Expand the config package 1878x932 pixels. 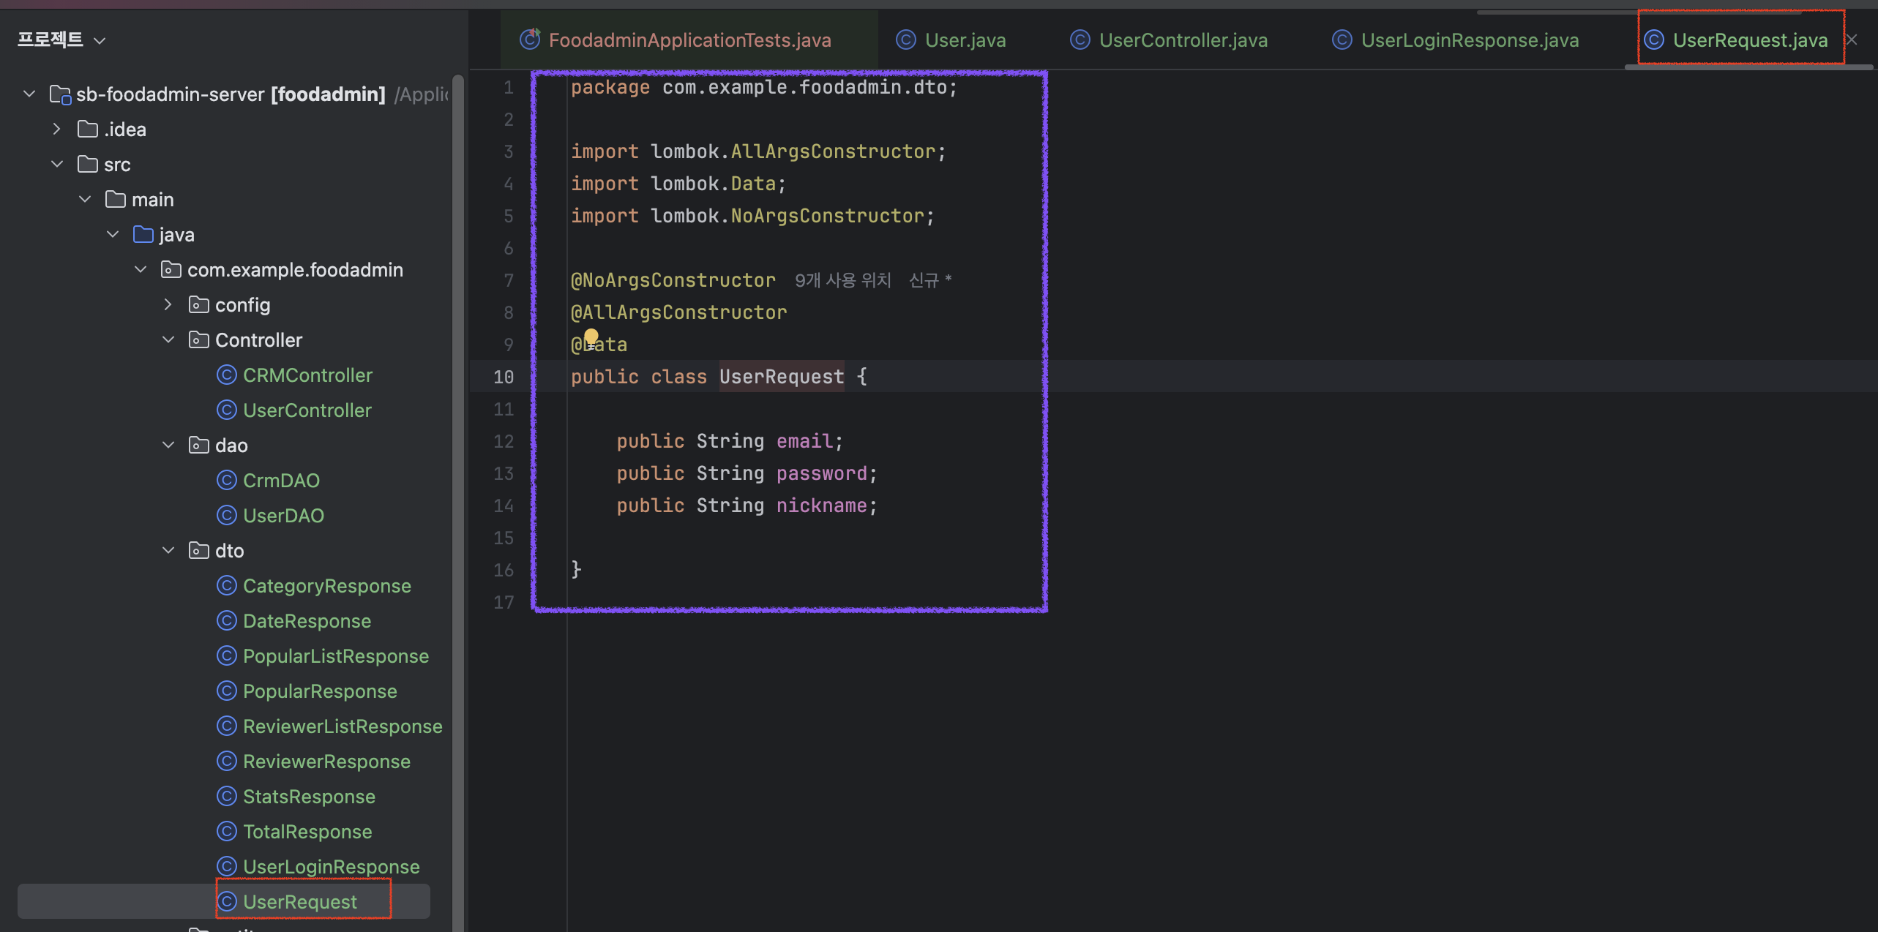(168, 304)
